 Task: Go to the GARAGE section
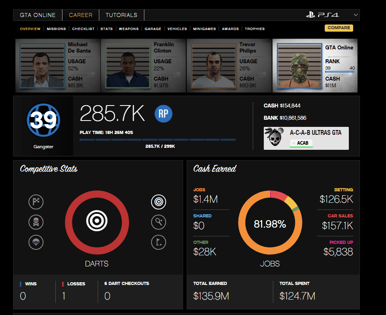pyautogui.click(x=153, y=29)
